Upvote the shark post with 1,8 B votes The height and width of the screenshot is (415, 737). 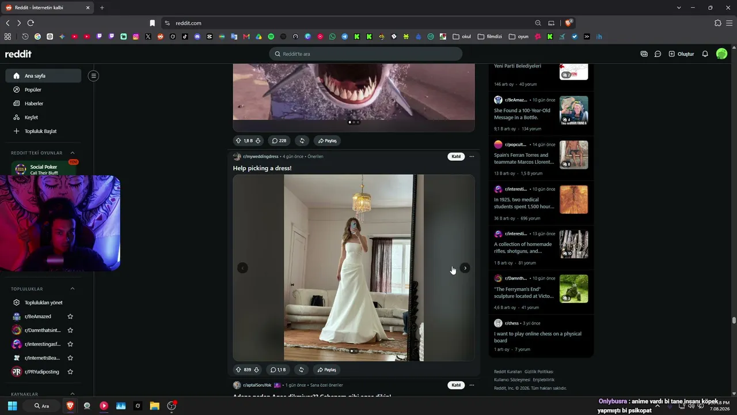pos(238,141)
